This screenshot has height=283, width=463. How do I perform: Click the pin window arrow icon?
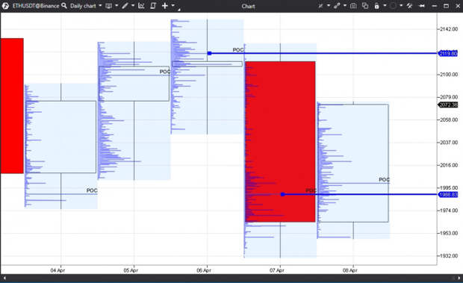422,6
